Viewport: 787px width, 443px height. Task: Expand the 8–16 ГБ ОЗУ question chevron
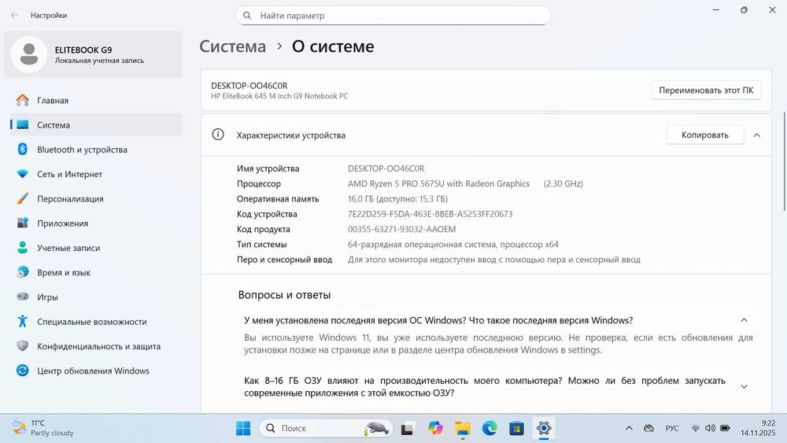pyautogui.click(x=744, y=386)
